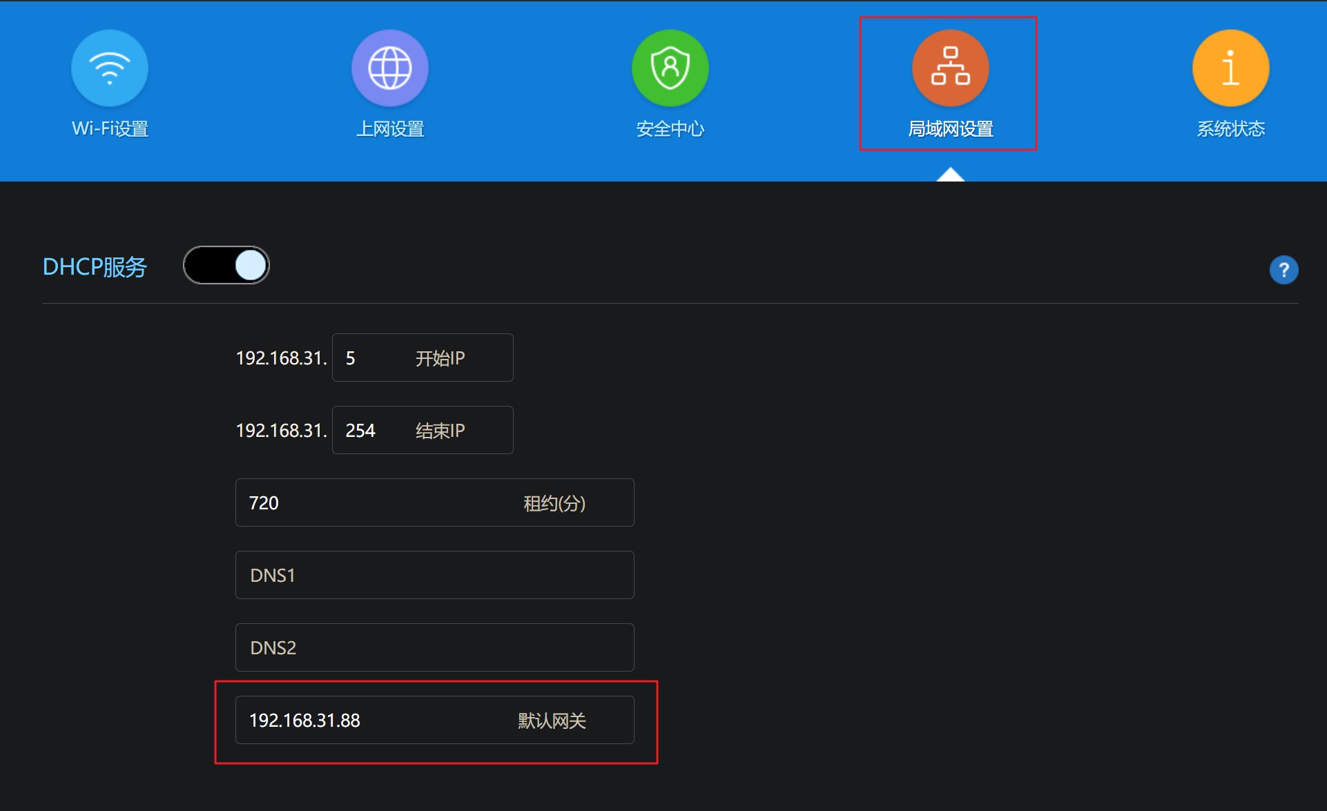Click the blue help question mark icon

tap(1284, 270)
